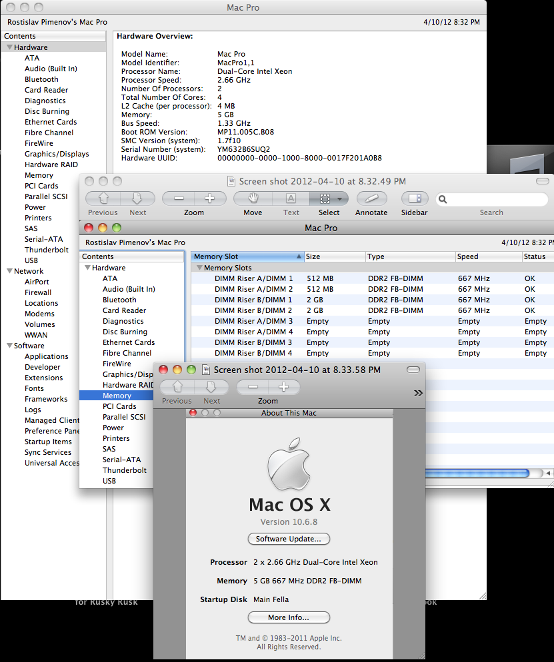Select the Text tool in Preview
The image size is (554, 662).
coord(291,198)
